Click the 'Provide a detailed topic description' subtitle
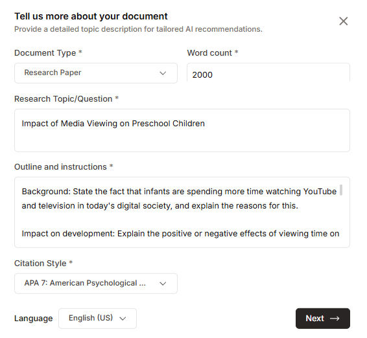This screenshot has height=338, width=367. point(138,29)
